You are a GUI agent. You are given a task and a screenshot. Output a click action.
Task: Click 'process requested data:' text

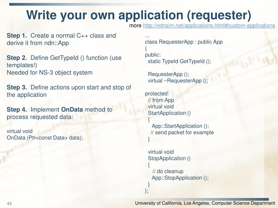coord(40,117)
